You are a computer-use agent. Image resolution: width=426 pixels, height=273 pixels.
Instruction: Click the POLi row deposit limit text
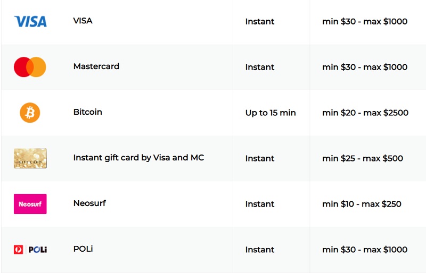[x=365, y=250]
